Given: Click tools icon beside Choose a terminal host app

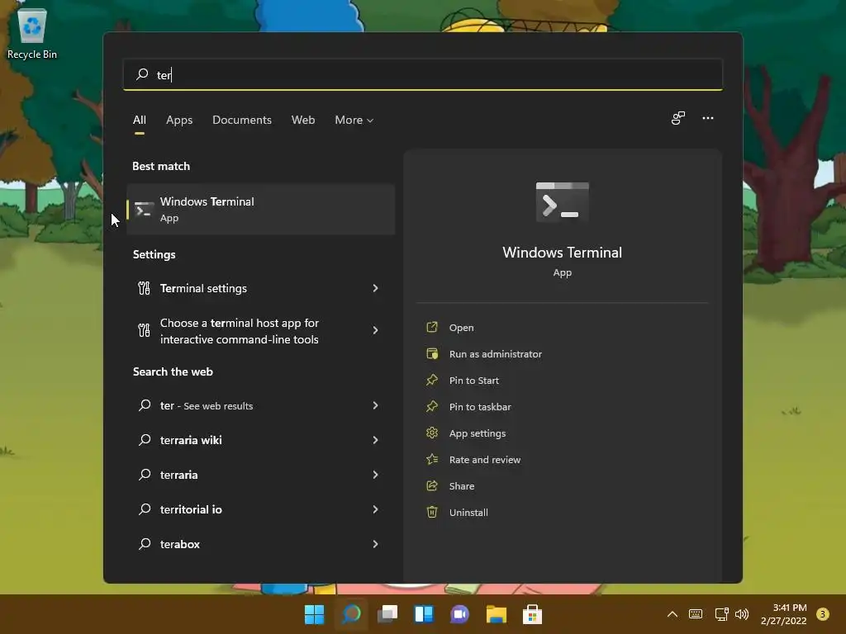Looking at the screenshot, I should click(144, 330).
